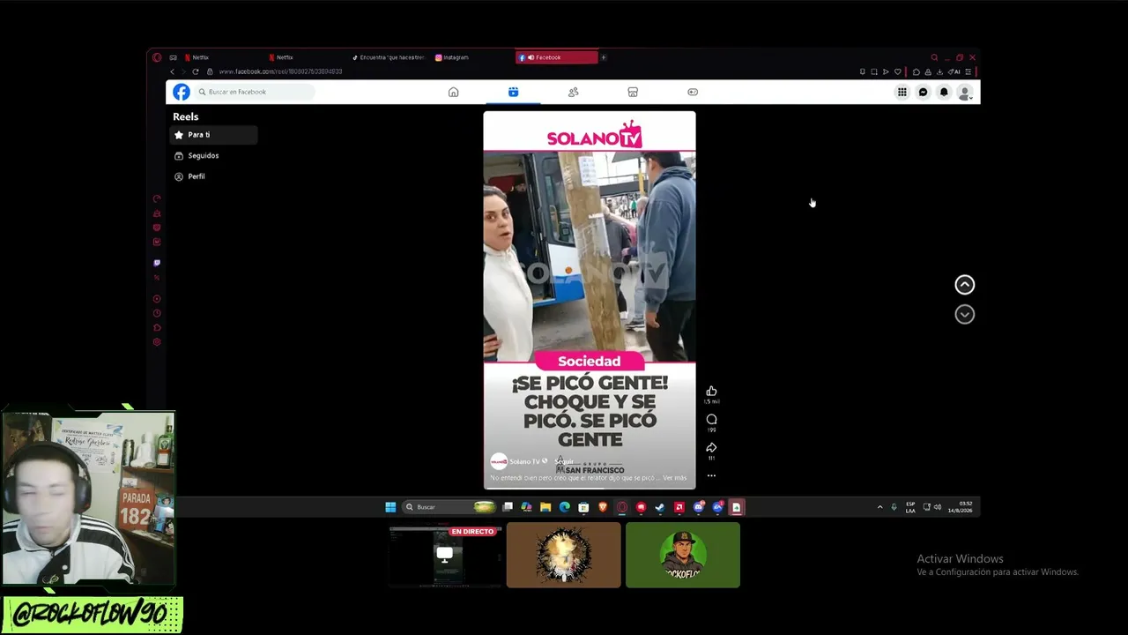Open the volume speaker icon in system tray

tap(938, 507)
